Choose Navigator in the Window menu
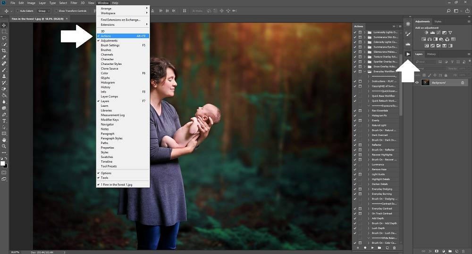Image resolution: width=472 pixels, height=254 pixels. point(123,125)
